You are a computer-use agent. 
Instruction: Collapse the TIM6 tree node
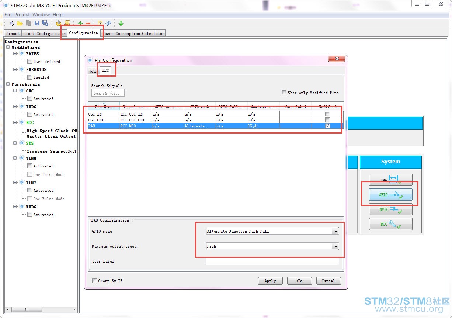15,158
